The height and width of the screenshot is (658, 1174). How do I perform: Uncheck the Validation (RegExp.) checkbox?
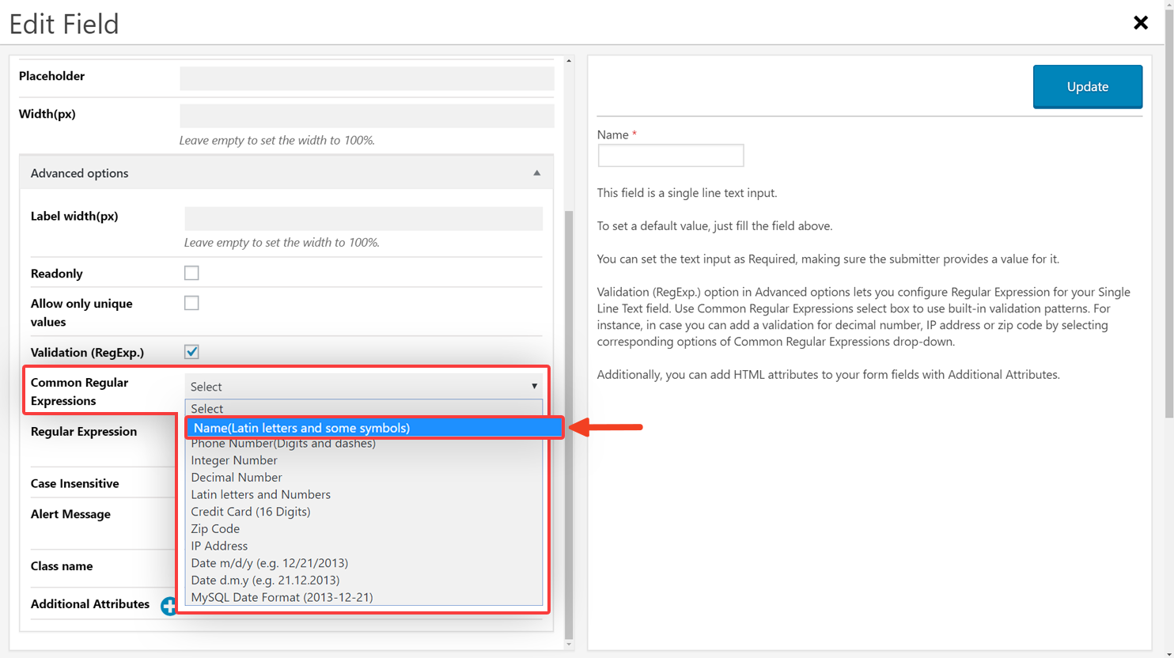tap(191, 352)
